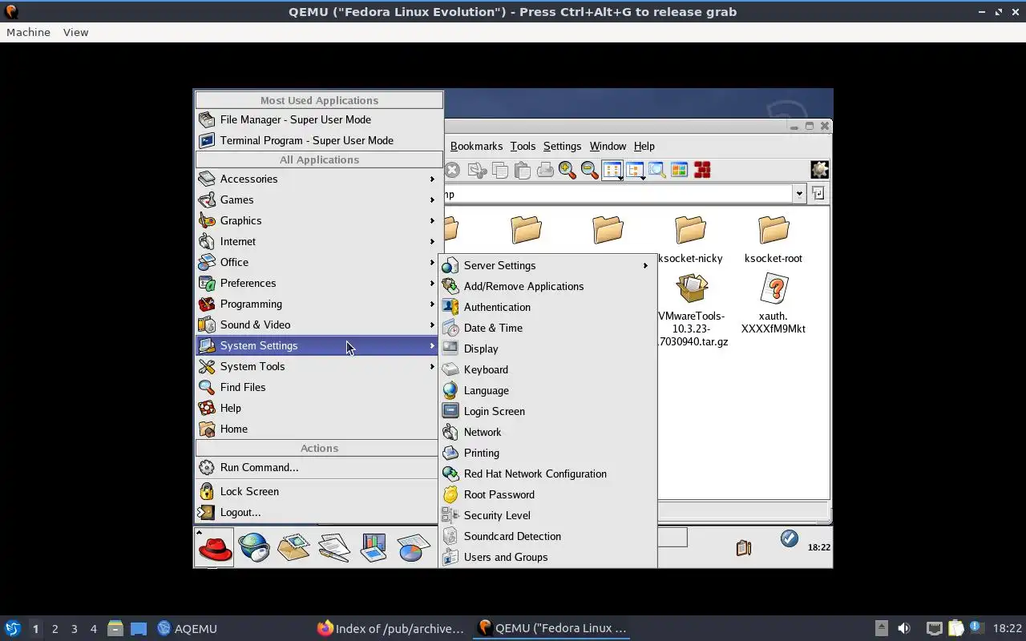Open Network settings
1026x641 pixels.
(x=547, y=432)
